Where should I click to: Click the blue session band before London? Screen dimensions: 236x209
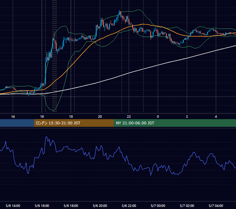coord(17,123)
